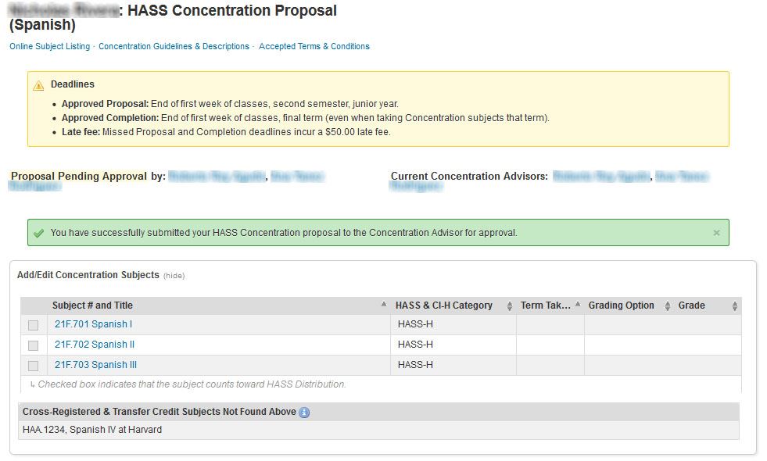Open the 21F.702 Spanish II subject link
The width and height of the screenshot is (767, 461).
pos(95,345)
